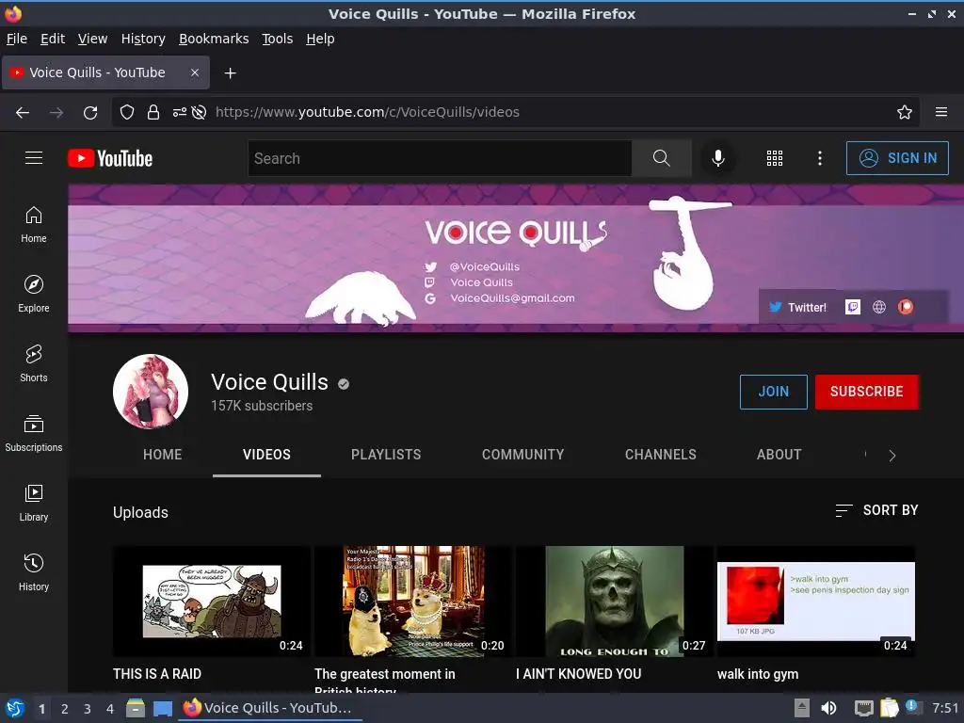The image size is (964, 723).
Task: Open THIS IS A RAID video thumbnail
Action: (x=212, y=602)
